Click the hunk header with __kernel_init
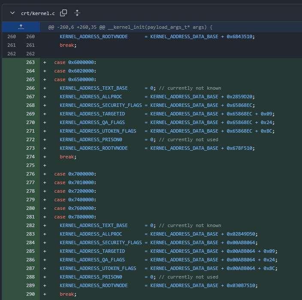Image resolution: width=302 pixels, height=300 pixels. point(130,27)
